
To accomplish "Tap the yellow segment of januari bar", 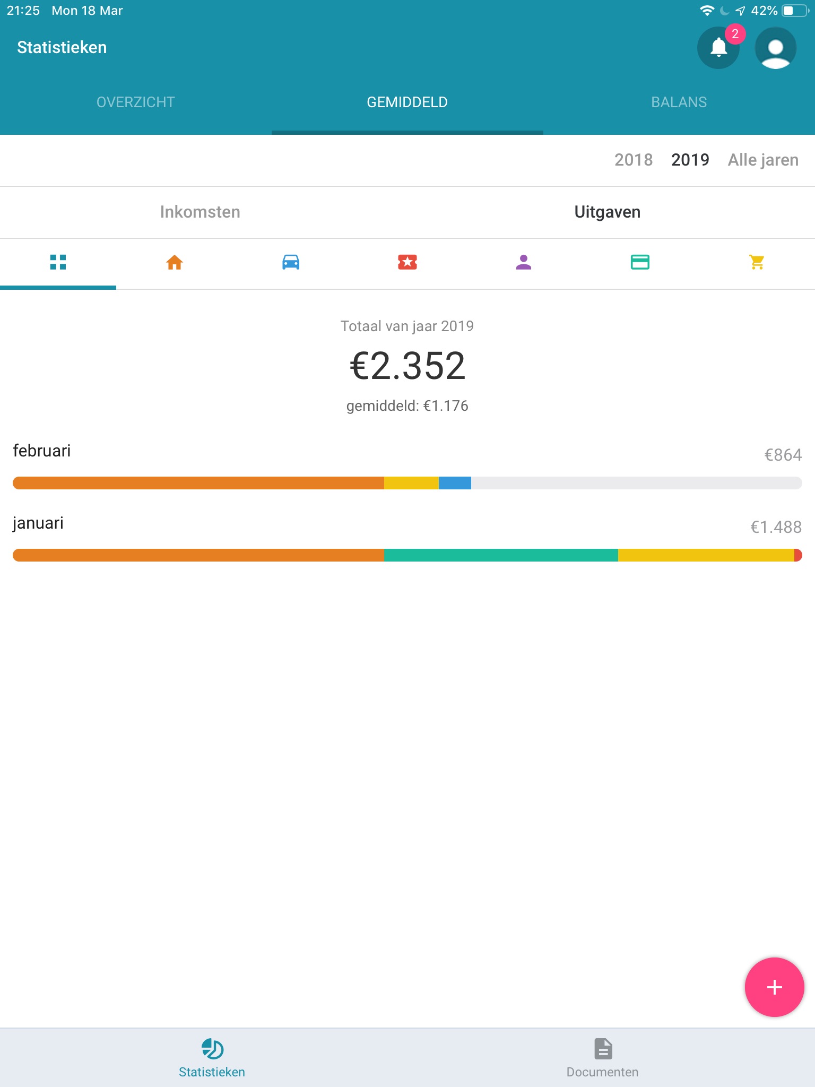I will 706,555.
